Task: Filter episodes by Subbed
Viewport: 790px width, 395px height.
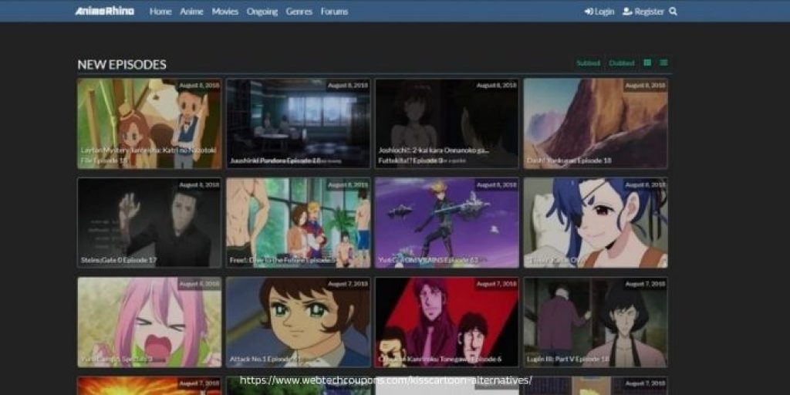Action: coord(588,63)
